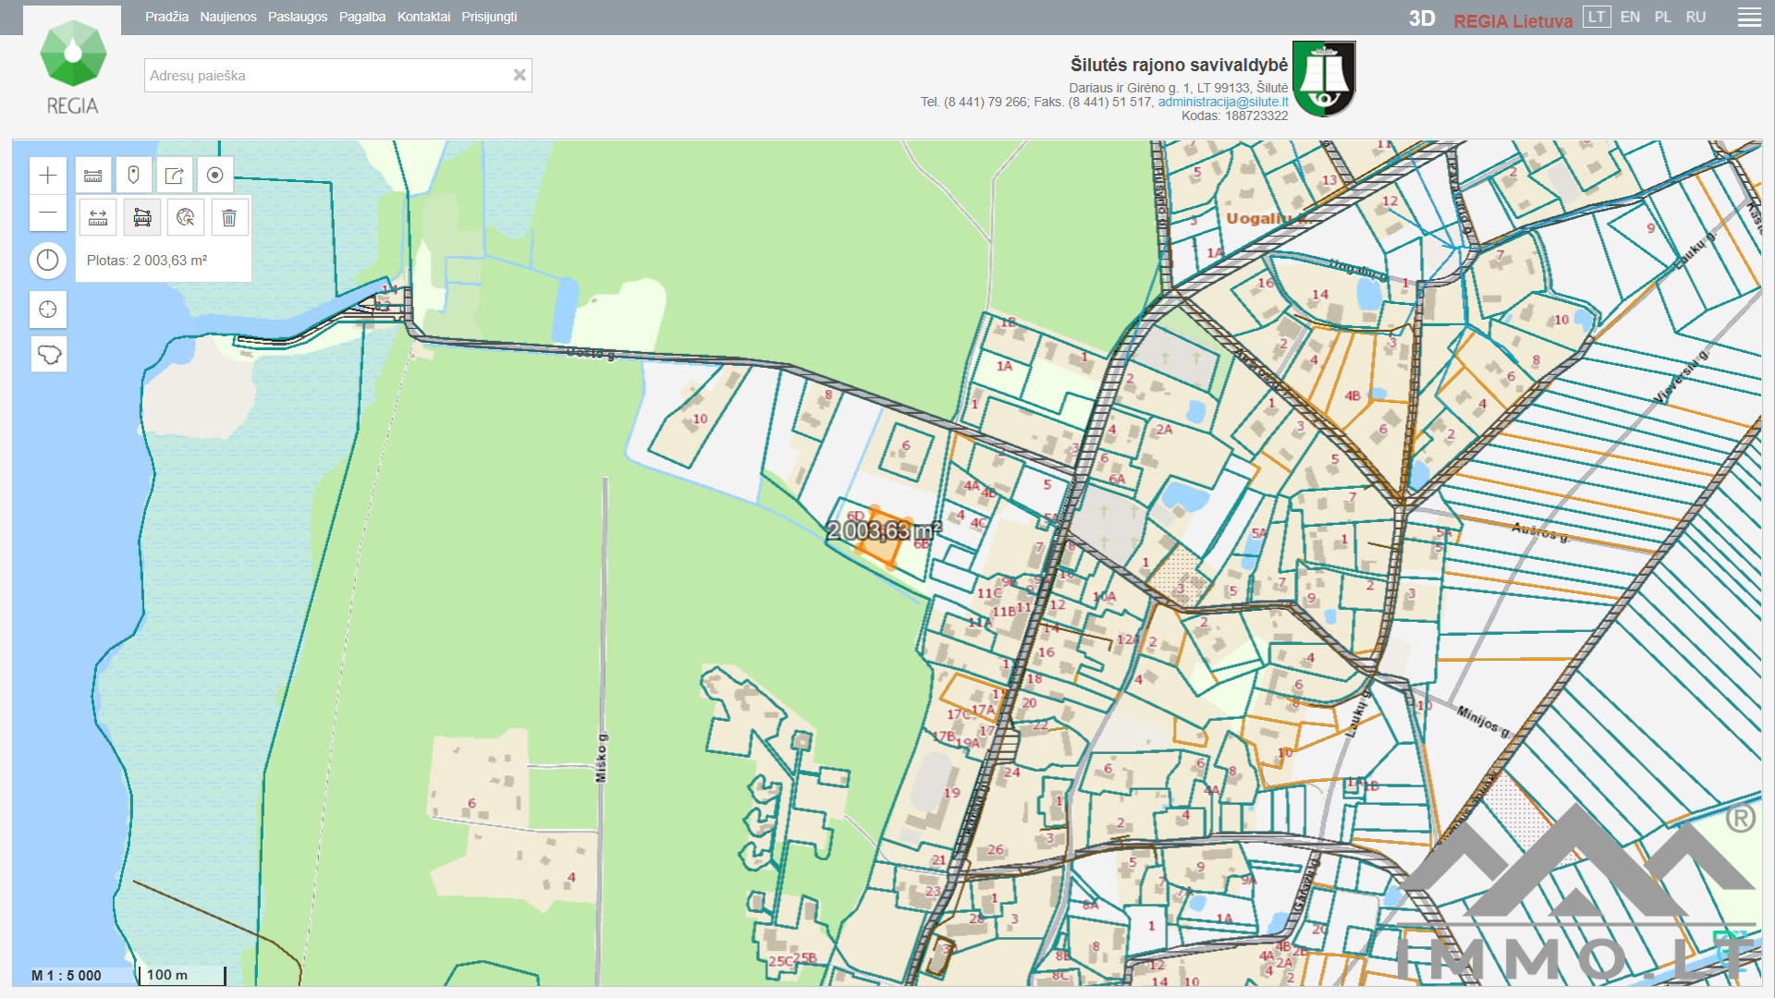The image size is (1775, 998).
Task: Zoom out the map with minus button
Action: (x=48, y=213)
